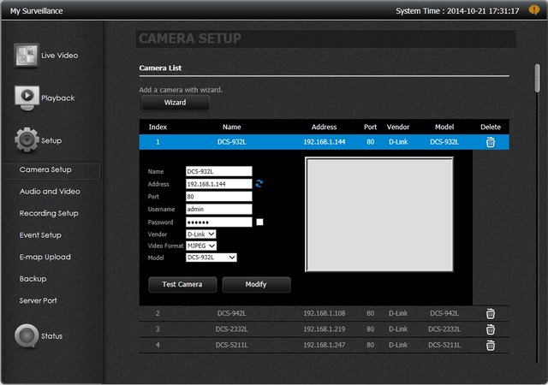Click the Live Video label
548x385 pixels.
[x=59, y=56]
